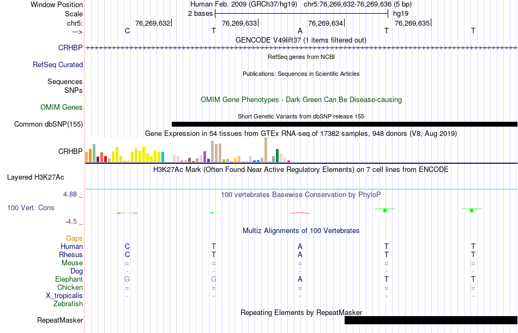
Task: Click the RefSeq genes from NCBI title
Action: click(x=301, y=57)
